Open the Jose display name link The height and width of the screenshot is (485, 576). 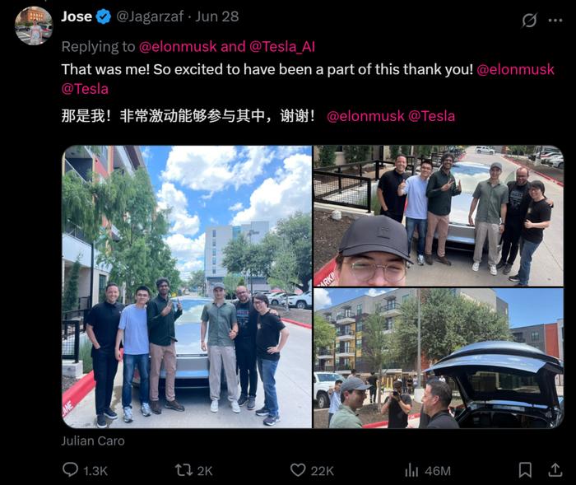point(77,16)
